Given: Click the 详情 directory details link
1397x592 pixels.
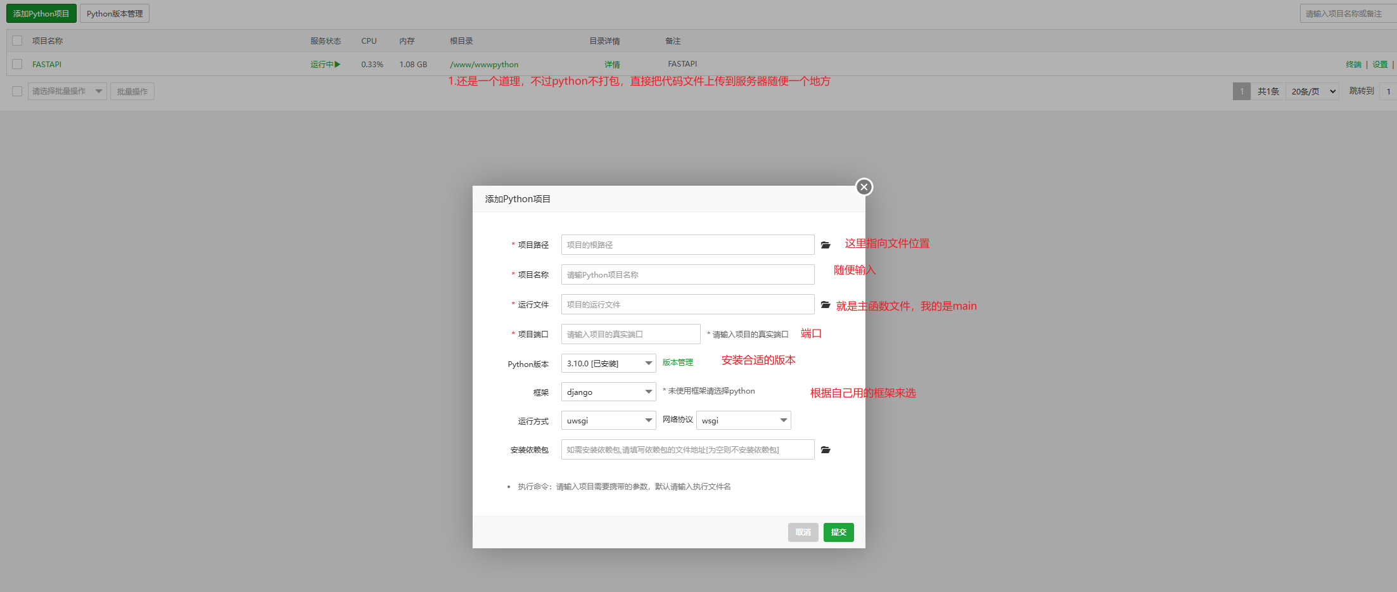Looking at the screenshot, I should point(612,65).
